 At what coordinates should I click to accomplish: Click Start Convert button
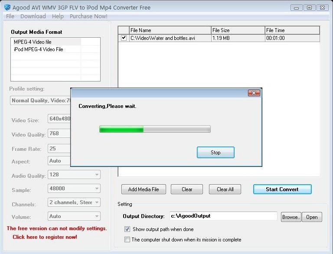click(282, 189)
